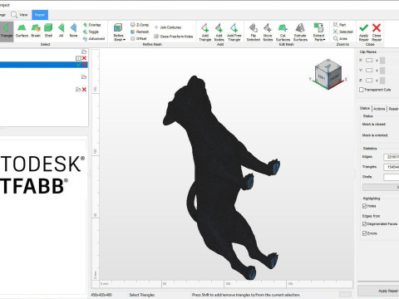
Task: Select the Add Triangle tool
Action: point(205,32)
